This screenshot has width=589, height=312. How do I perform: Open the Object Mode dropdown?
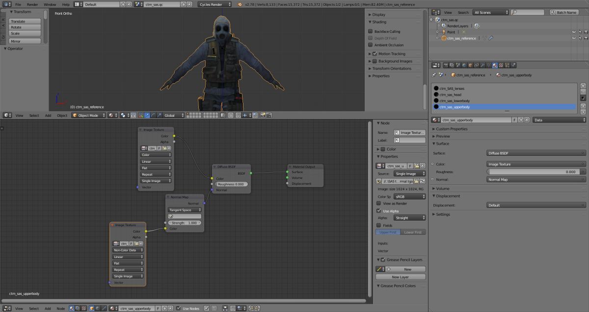pyautogui.click(x=88, y=115)
